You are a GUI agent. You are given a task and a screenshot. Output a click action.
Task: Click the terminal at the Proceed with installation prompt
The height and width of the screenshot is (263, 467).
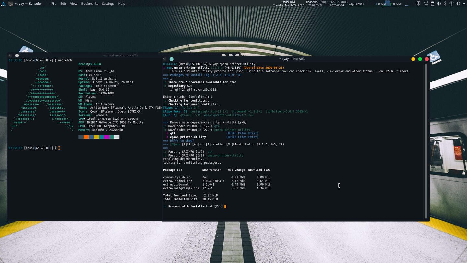[225, 206]
